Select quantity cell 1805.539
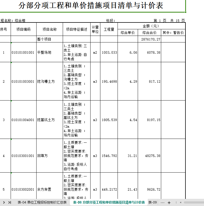Screen dimensions: 204x206 click(x=109, y=120)
